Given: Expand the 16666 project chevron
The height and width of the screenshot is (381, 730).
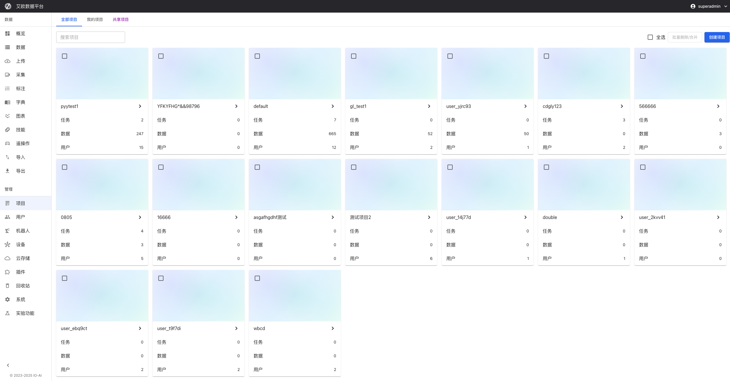Looking at the screenshot, I should [x=236, y=217].
